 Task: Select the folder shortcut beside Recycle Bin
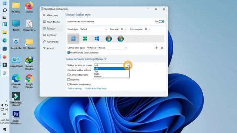tap(29, 44)
